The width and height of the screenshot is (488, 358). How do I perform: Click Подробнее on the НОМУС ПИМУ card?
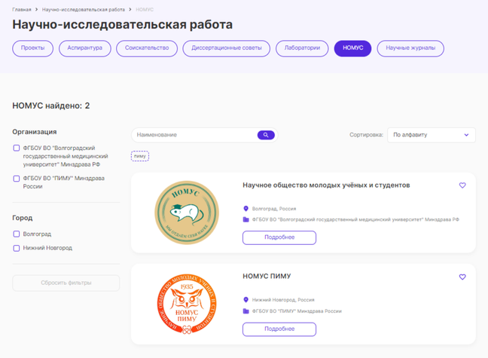point(279,329)
